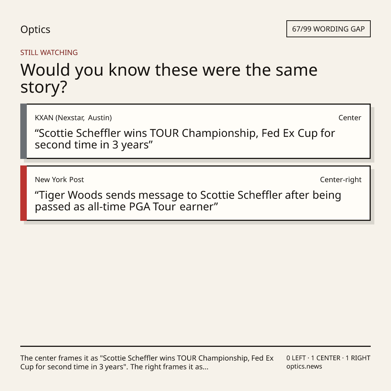
Task: Click the red bias color bar
Action: (24, 193)
